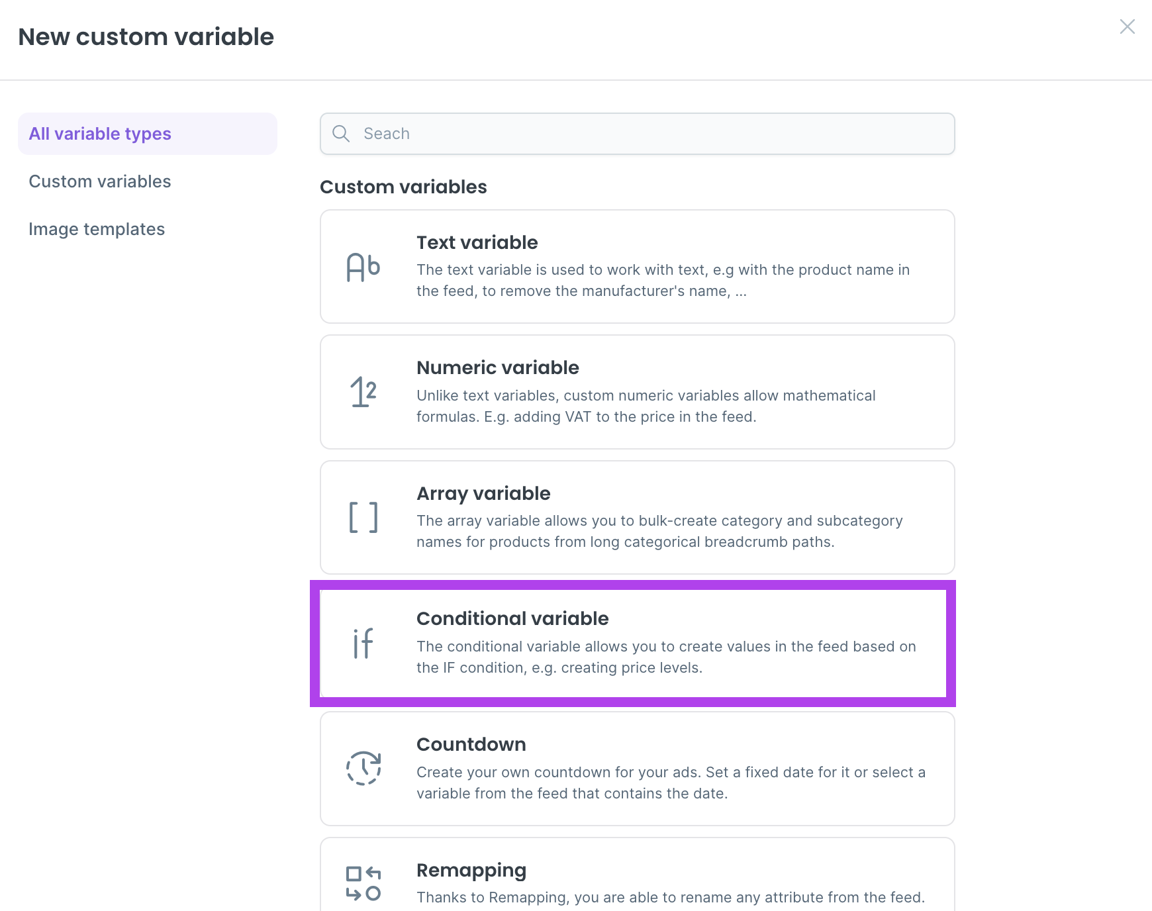Focus the Search input field
This screenshot has width=1152, height=911.
[655, 134]
